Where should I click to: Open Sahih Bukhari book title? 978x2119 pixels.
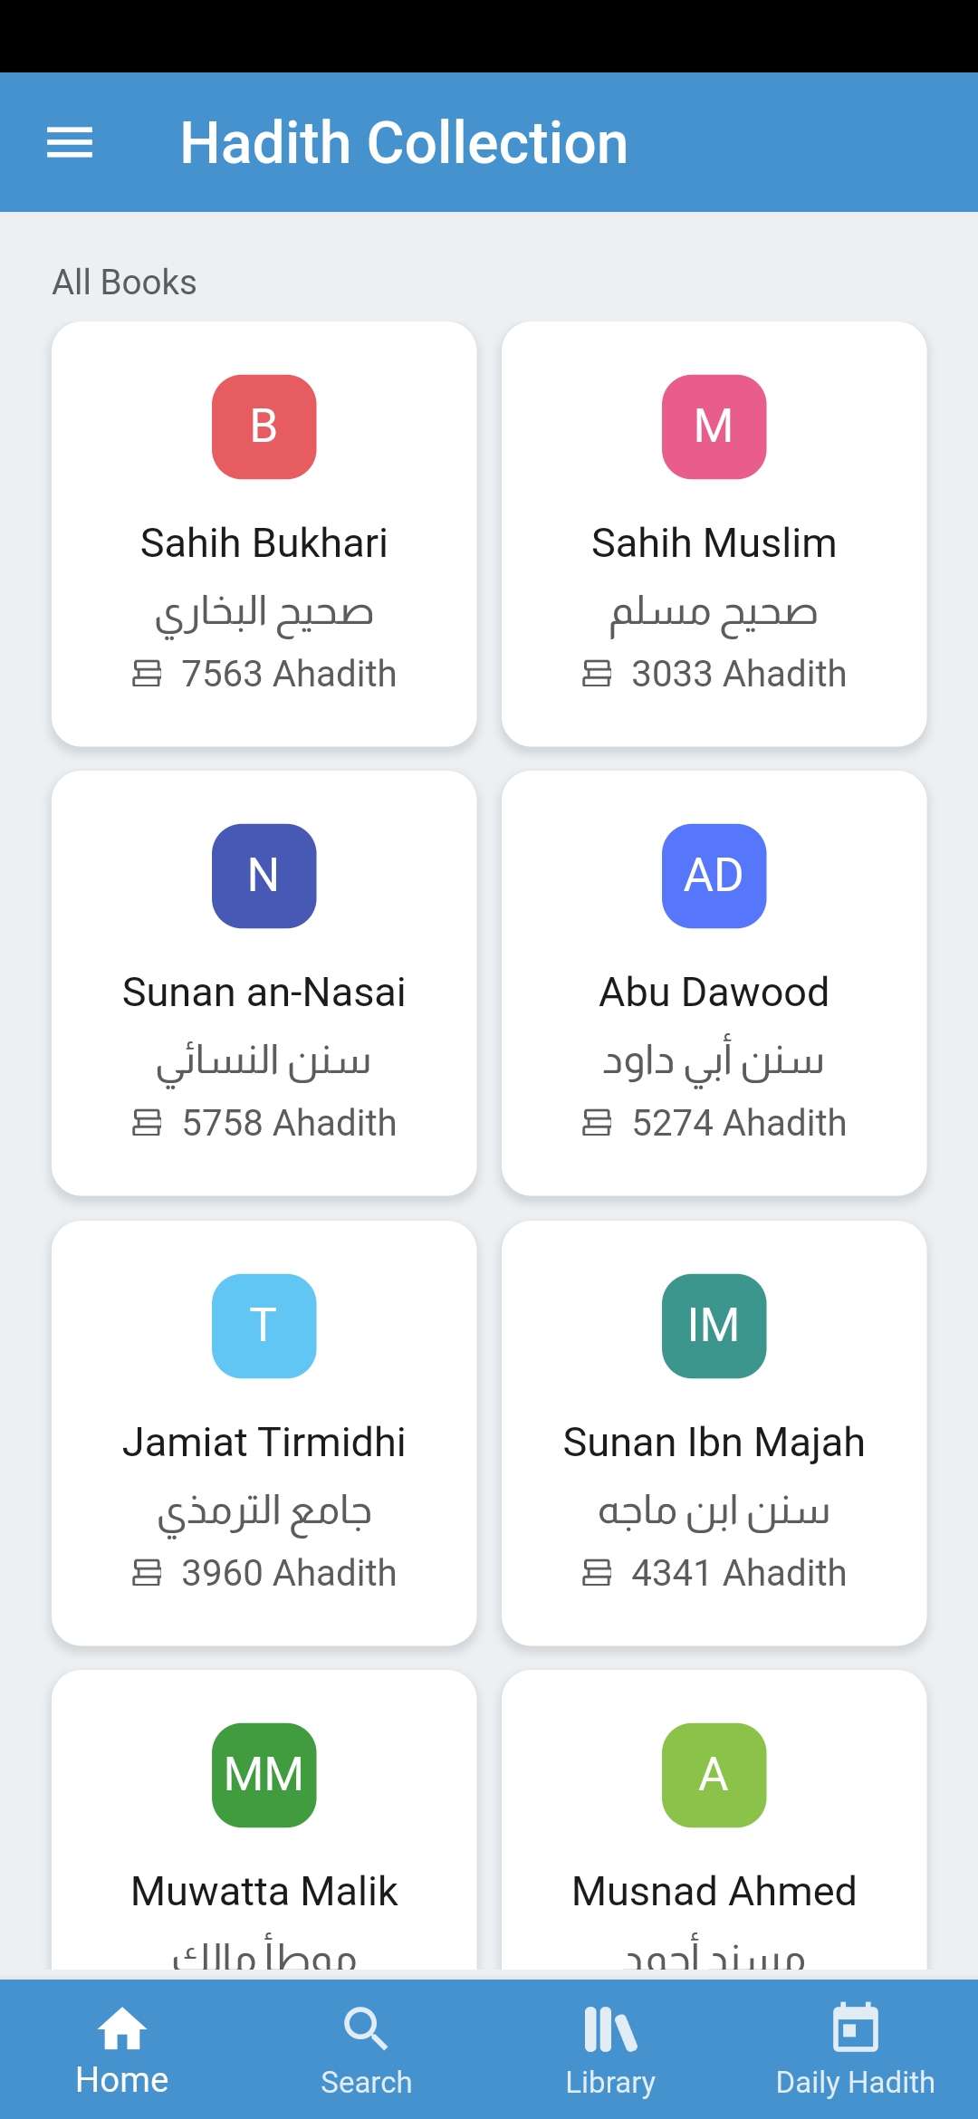[x=264, y=543]
